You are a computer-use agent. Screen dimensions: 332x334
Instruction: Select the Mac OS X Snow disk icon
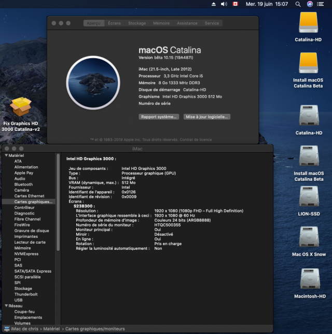tap(309, 237)
